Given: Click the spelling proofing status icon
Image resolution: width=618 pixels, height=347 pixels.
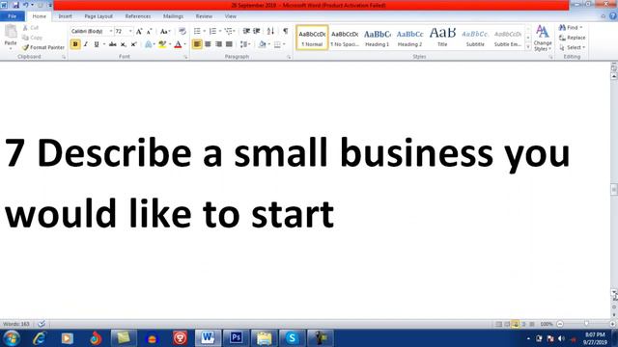Looking at the screenshot, I should 42,324.
